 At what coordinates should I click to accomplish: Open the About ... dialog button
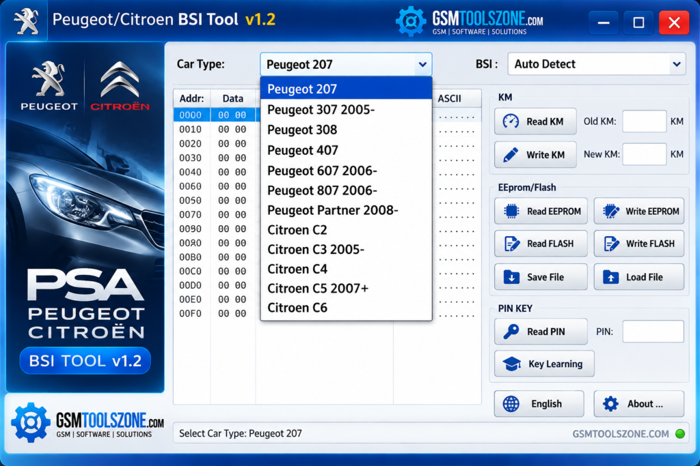pos(638,404)
